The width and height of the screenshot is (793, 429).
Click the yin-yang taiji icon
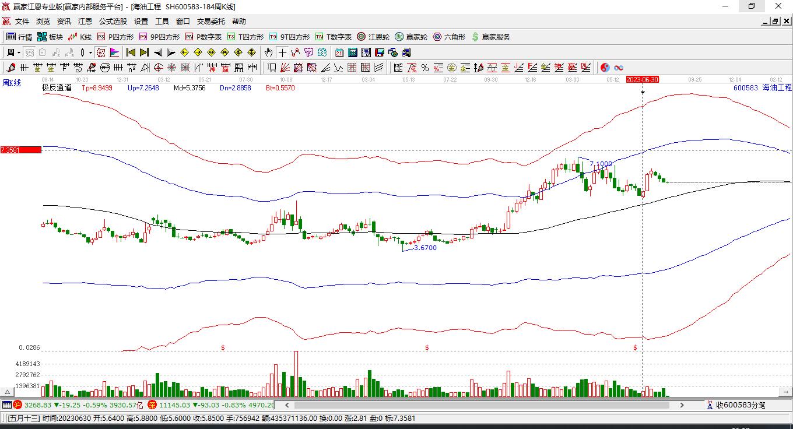tap(605, 68)
